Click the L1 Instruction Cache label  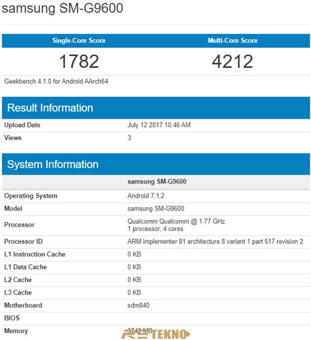(35, 254)
